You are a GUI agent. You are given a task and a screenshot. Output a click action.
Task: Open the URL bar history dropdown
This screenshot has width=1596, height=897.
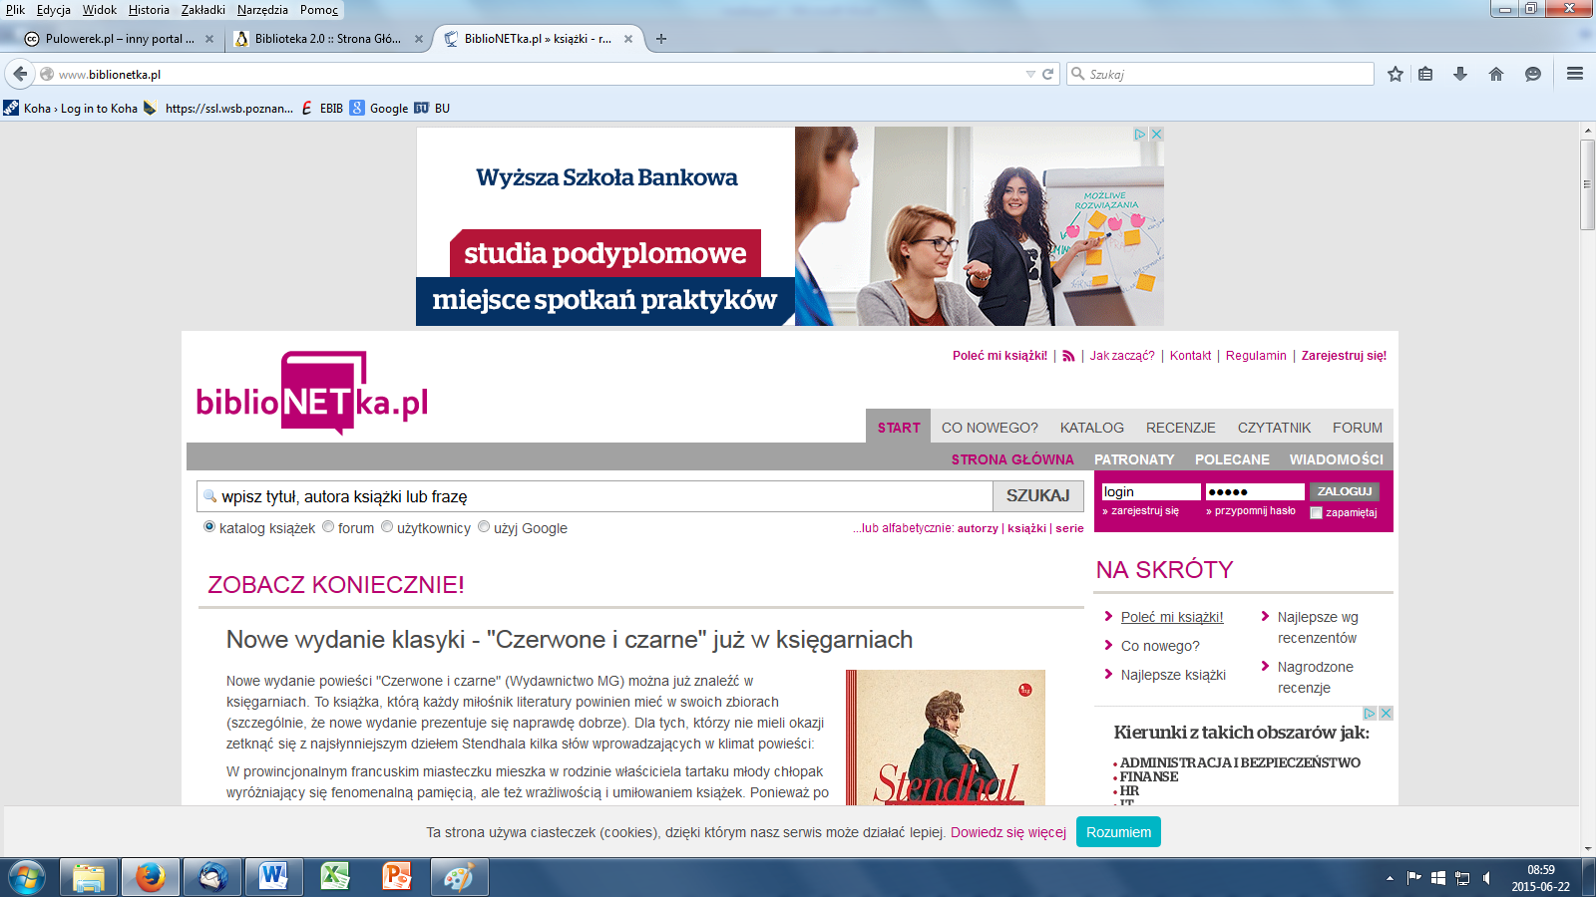tap(1030, 74)
